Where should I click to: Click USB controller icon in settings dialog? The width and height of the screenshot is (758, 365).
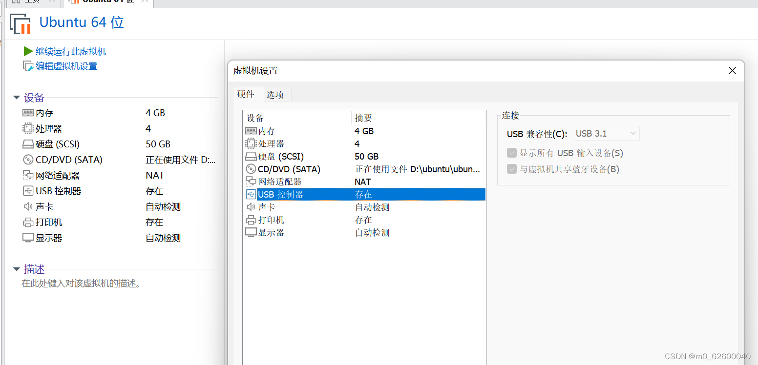[x=251, y=194]
